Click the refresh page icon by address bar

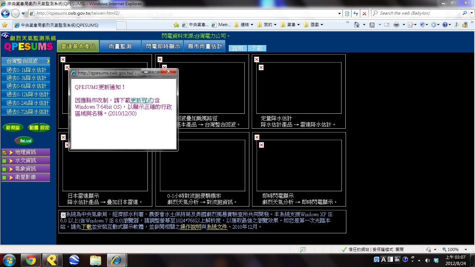pos(355,13)
